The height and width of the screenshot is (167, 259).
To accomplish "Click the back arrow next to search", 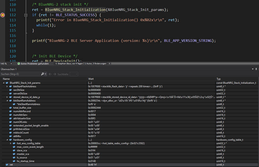I will click(x=50, y=74).
